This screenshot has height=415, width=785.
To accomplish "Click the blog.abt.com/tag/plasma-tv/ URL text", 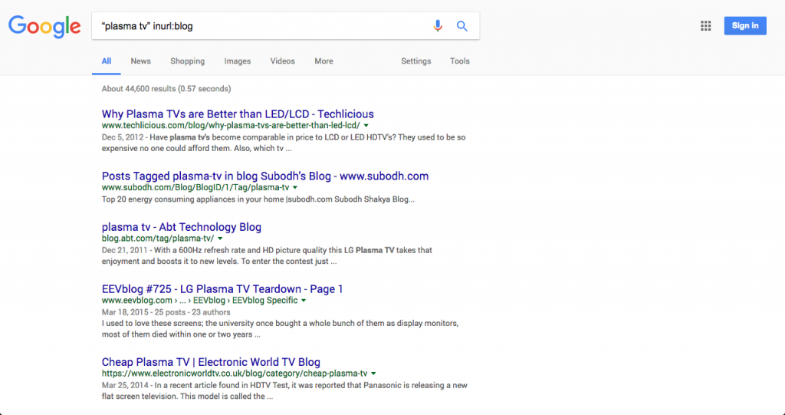I will point(158,239).
